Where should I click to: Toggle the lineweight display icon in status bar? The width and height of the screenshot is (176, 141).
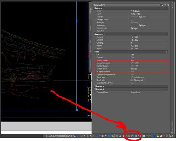[103, 136]
